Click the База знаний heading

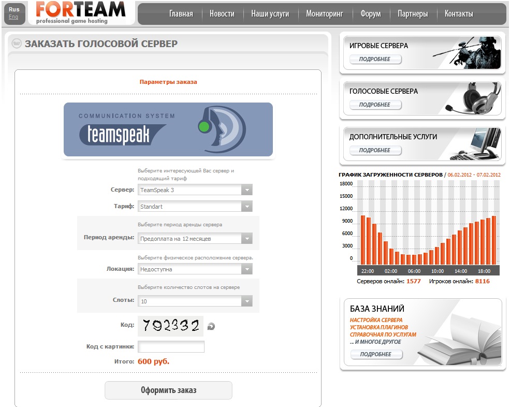pyautogui.click(x=377, y=309)
